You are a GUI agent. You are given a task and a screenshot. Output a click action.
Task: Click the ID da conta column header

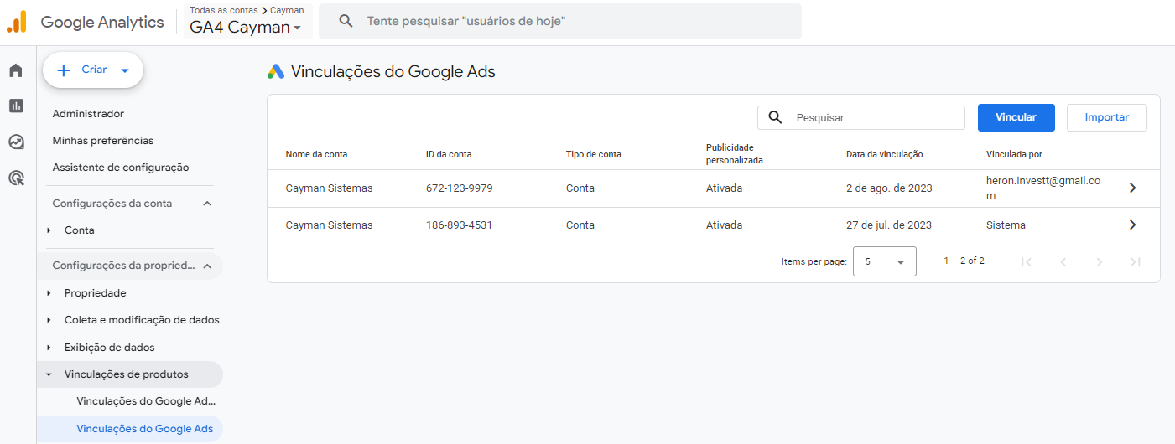click(x=449, y=154)
